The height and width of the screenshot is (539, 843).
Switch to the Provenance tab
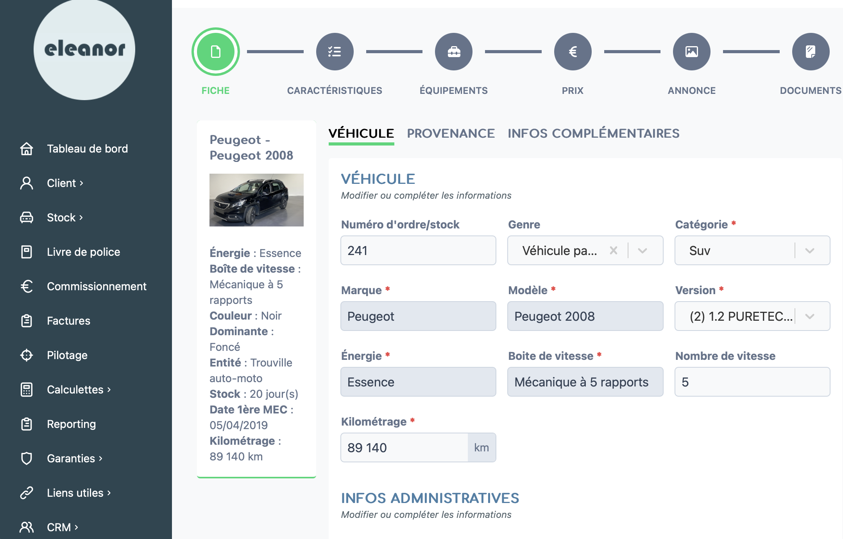pyautogui.click(x=451, y=133)
